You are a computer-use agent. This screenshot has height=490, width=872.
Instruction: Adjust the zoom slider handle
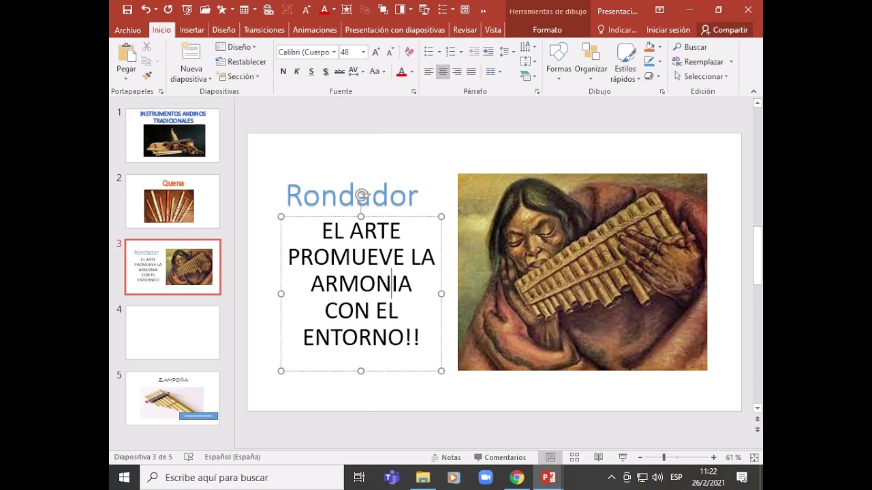(664, 457)
